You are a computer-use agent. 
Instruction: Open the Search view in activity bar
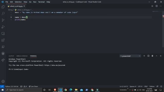tap(3, 14)
